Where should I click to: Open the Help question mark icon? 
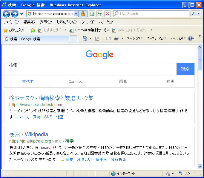[190, 38]
